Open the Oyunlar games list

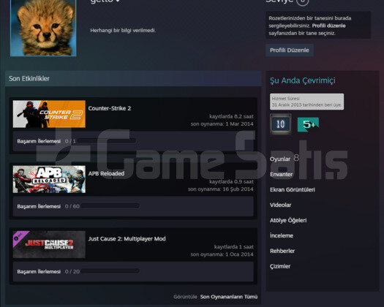280,159
